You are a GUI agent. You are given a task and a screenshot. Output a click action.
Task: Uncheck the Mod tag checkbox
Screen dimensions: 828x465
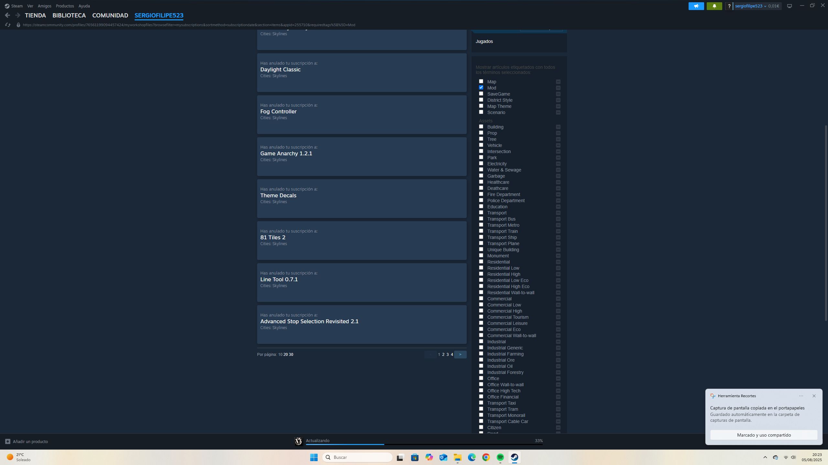click(x=481, y=88)
